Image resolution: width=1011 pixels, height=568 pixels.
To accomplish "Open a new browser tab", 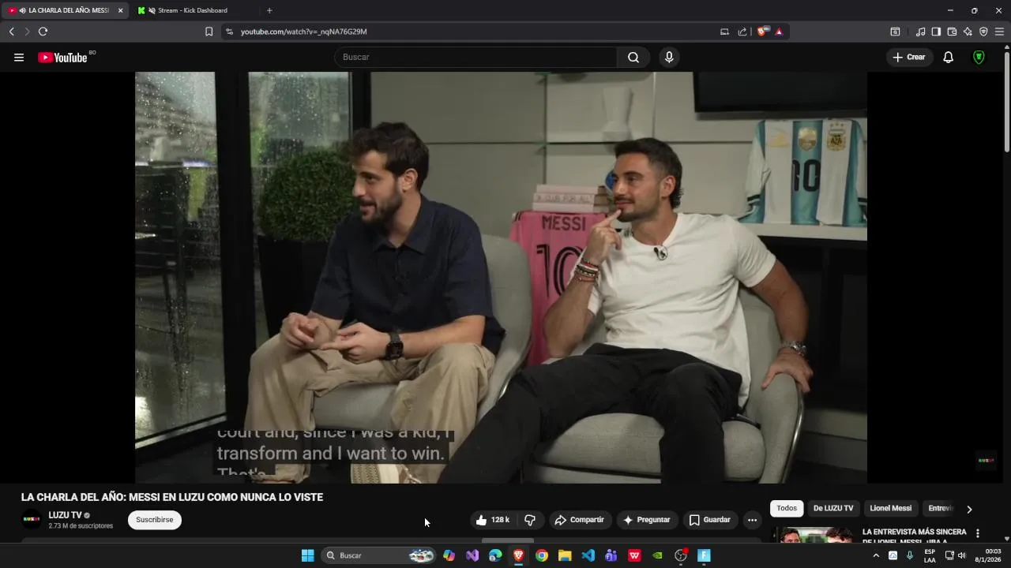I will point(269,10).
